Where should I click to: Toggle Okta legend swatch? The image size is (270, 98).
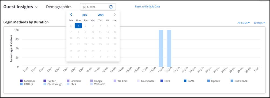pyautogui.click(x=162, y=81)
